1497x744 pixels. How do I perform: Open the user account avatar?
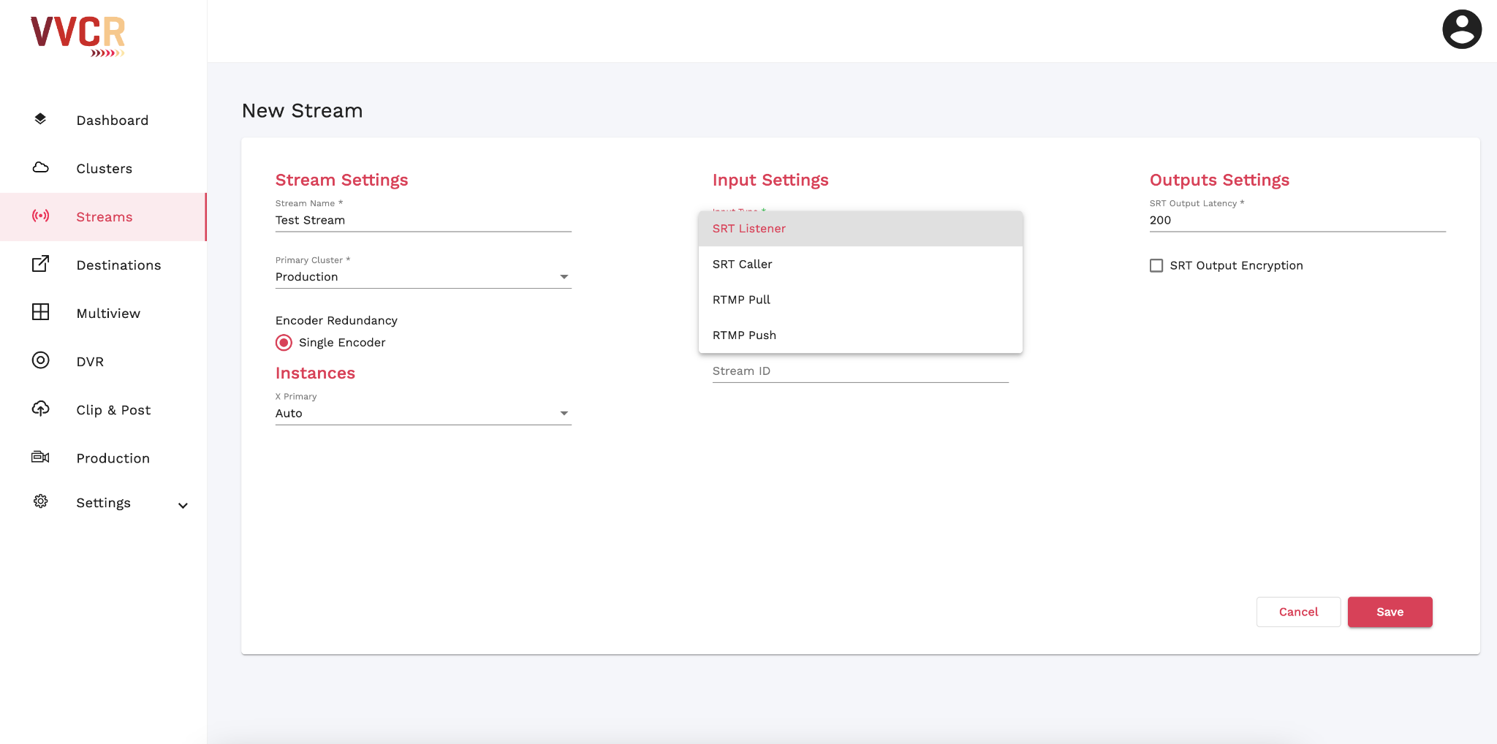click(x=1461, y=29)
